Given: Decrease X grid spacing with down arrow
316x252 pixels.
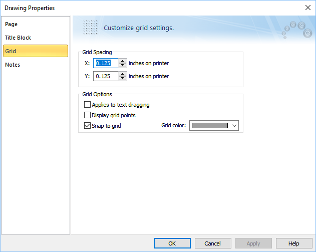Looking at the screenshot, I should [122, 66].
